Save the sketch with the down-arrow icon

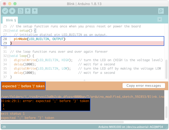[x=35, y=11]
